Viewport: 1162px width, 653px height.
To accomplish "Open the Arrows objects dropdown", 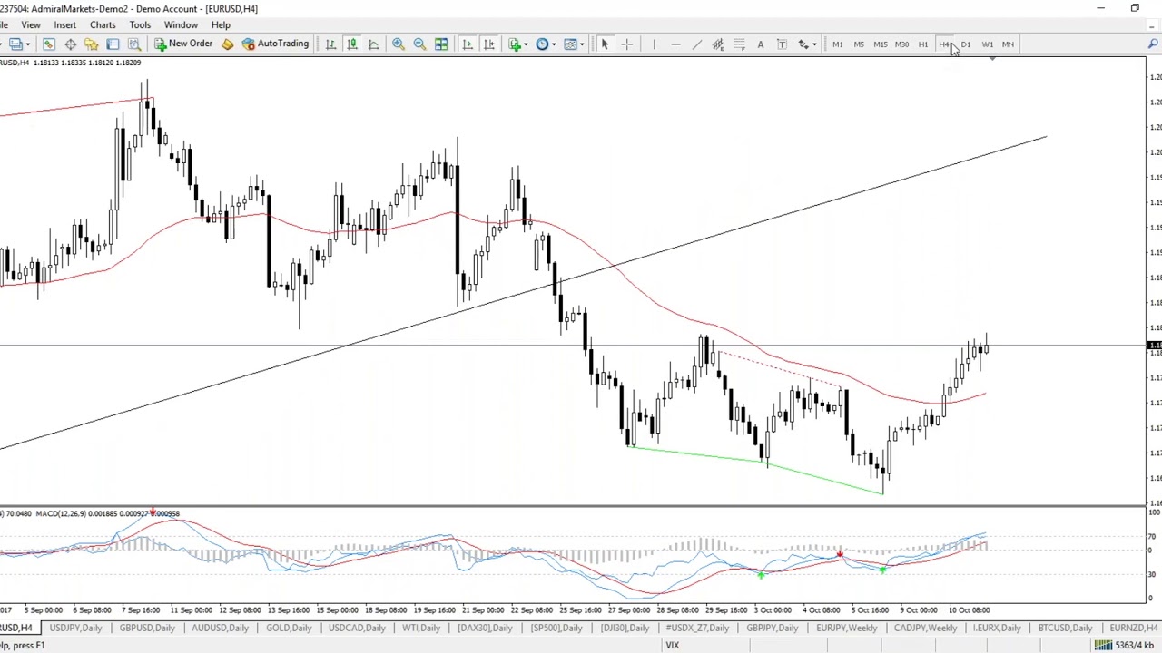I will [x=807, y=44].
